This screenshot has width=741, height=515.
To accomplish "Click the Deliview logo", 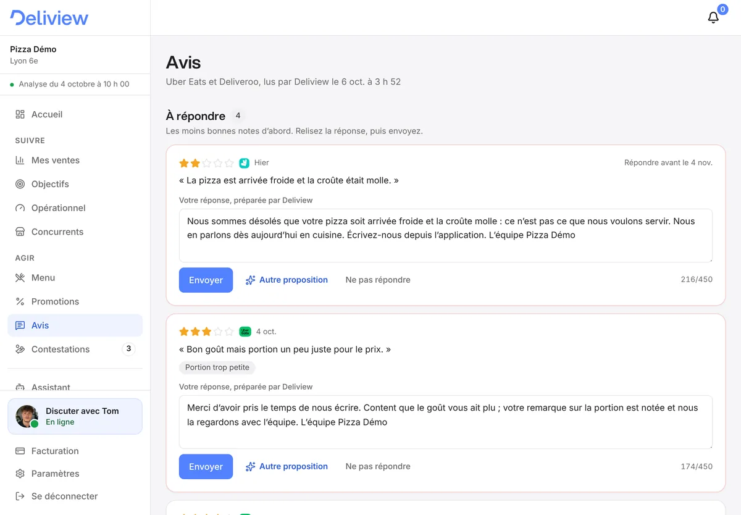I will coord(49,18).
